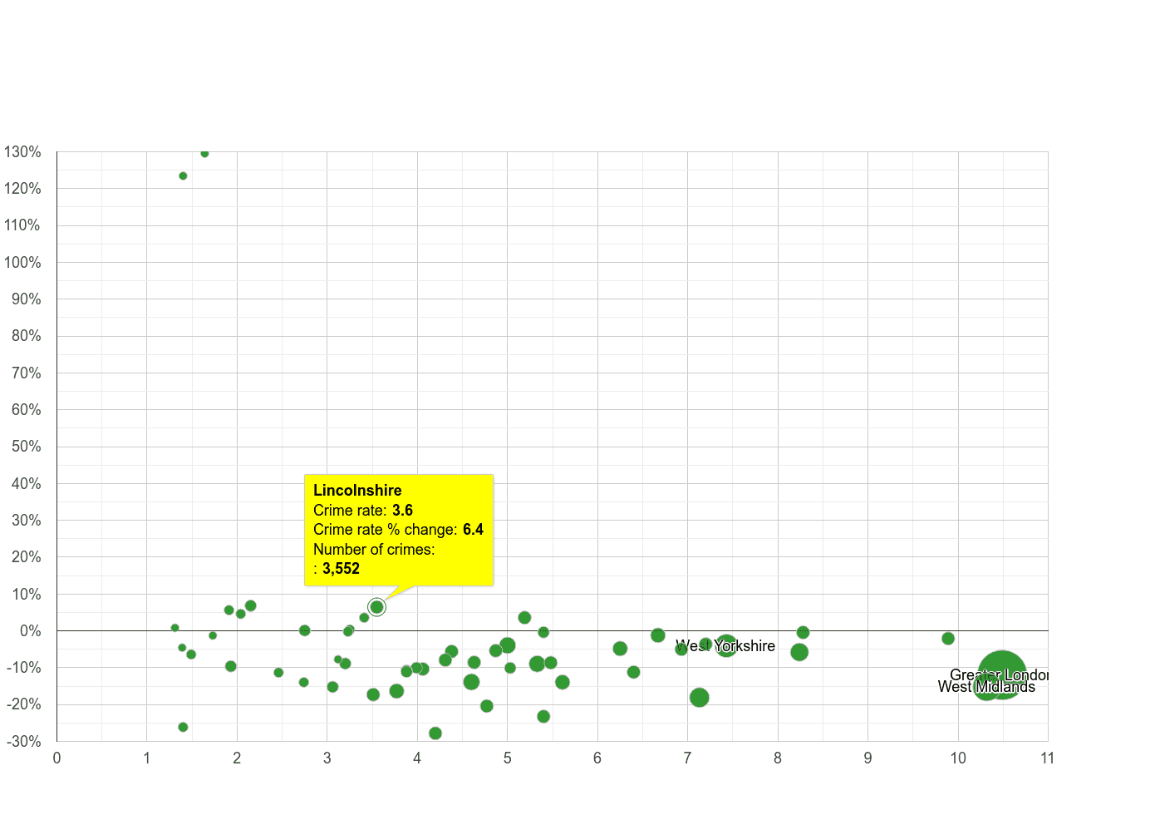The height and width of the screenshot is (815, 1155).
Task: Click the x-axis label 11
Action: [x=1047, y=758]
